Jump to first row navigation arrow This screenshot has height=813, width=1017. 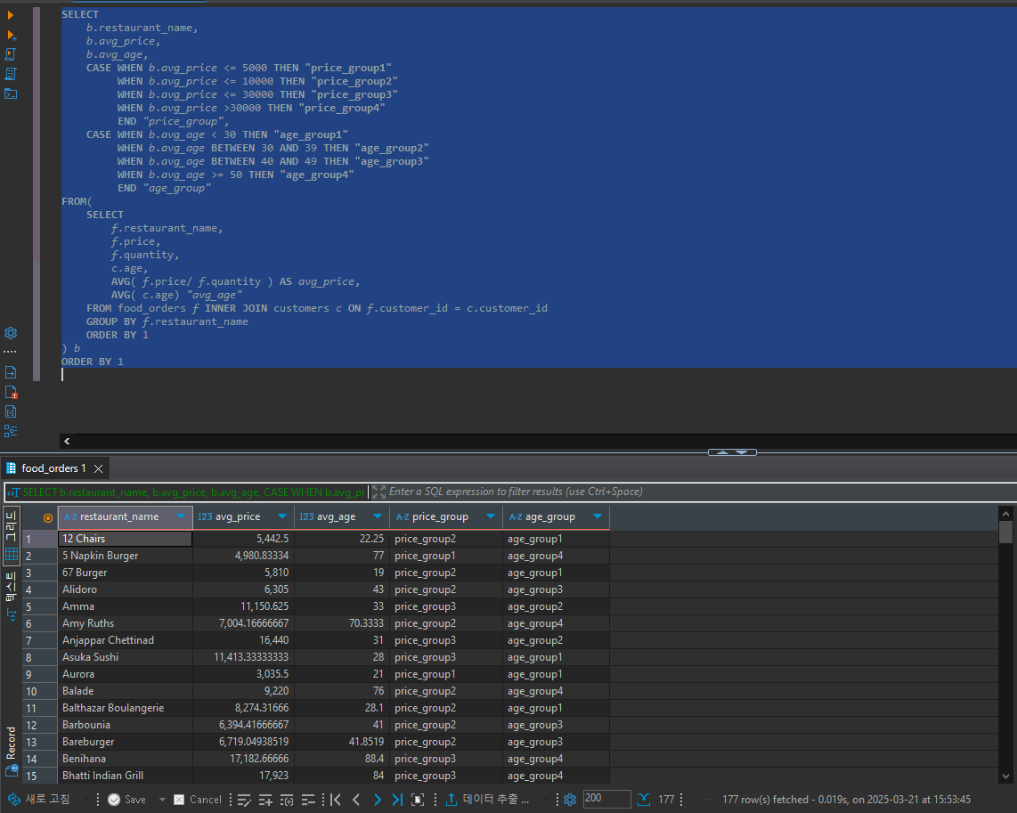tap(336, 800)
